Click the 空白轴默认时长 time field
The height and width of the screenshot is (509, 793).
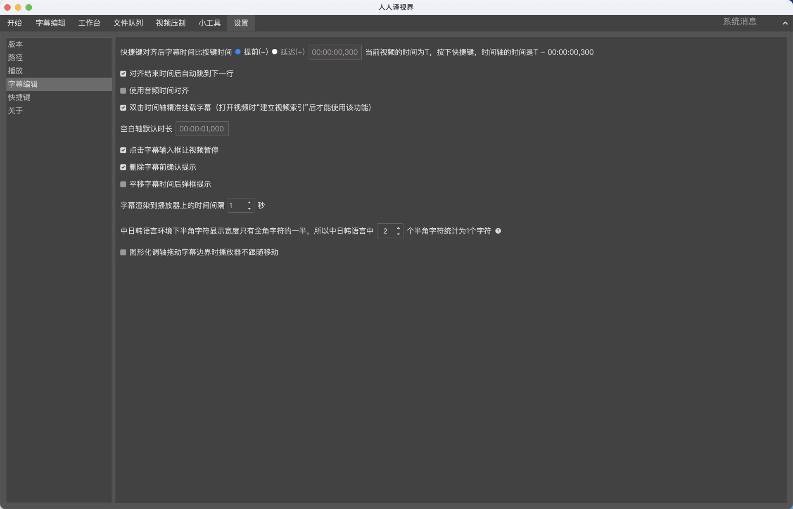[202, 129]
